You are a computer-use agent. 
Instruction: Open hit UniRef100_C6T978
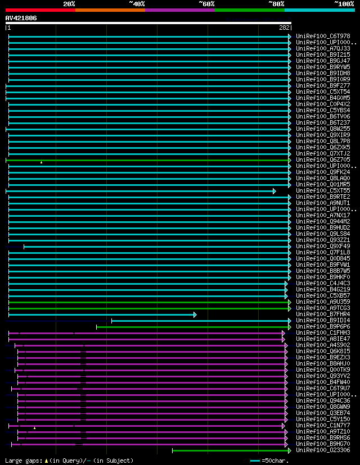point(323,36)
